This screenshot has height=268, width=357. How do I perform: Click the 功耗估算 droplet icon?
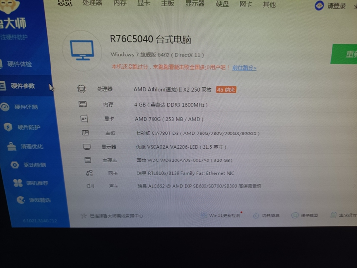pyautogui.click(x=256, y=215)
